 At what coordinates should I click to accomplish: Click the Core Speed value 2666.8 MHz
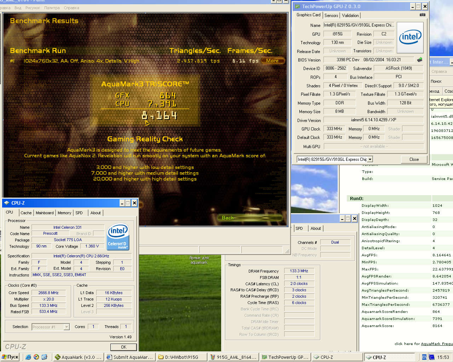click(48, 293)
